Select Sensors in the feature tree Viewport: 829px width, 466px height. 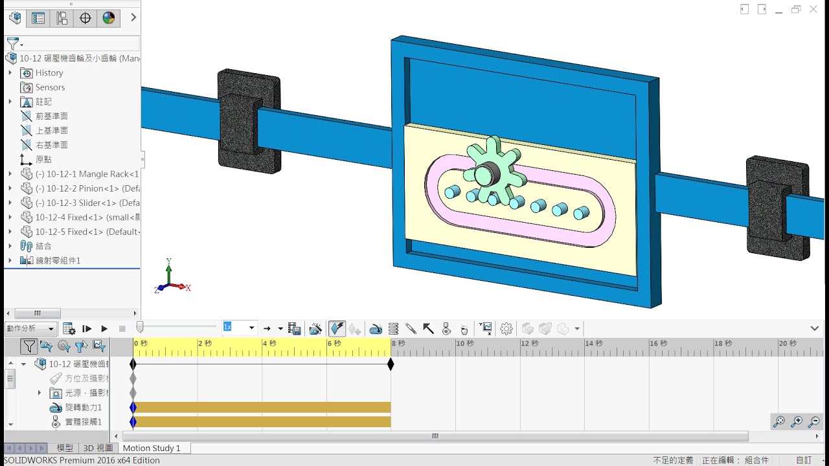tap(50, 87)
